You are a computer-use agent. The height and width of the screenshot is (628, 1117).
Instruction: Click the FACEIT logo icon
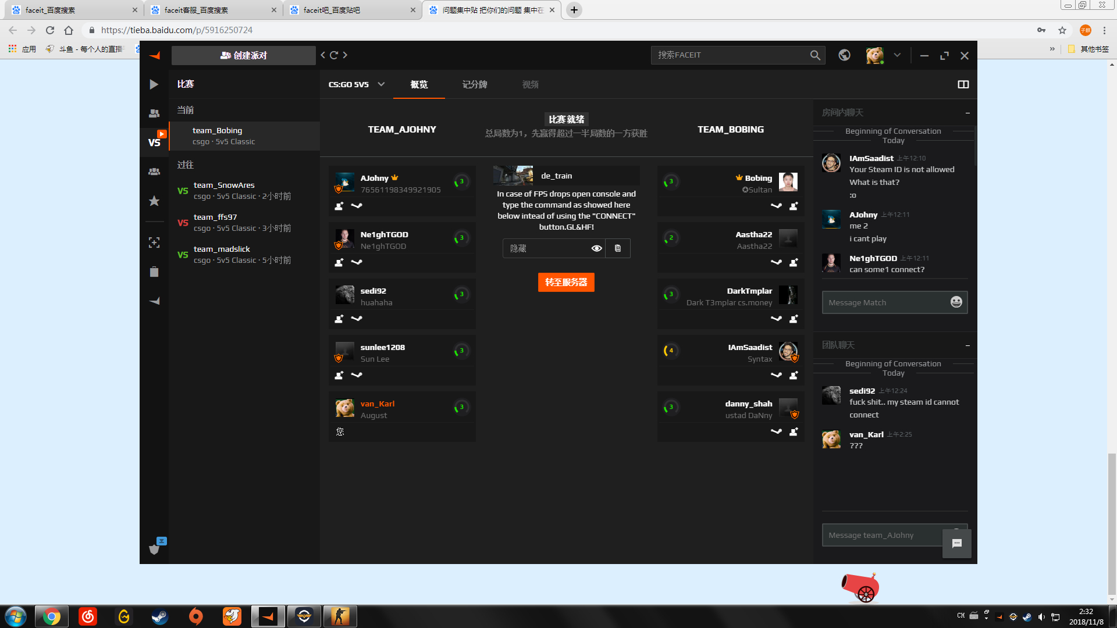click(154, 55)
